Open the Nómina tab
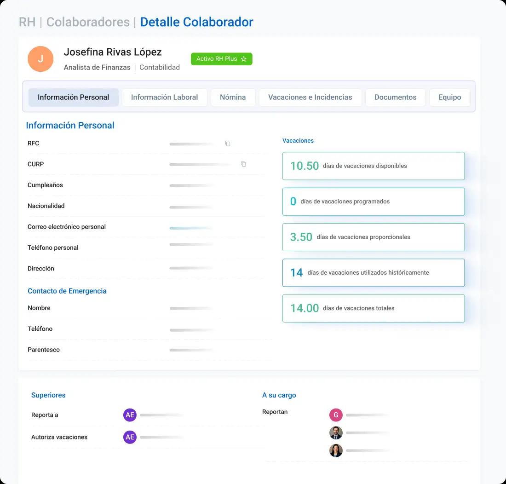Image resolution: width=506 pixels, height=484 pixels. pos(233,97)
